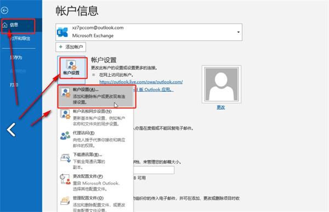Click the 帐户信息 page heading
The image size is (329, 212).
[x=77, y=11]
